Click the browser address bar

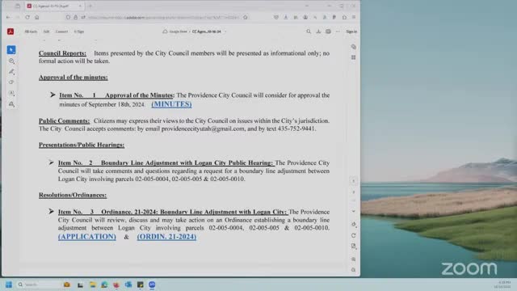coord(163,17)
